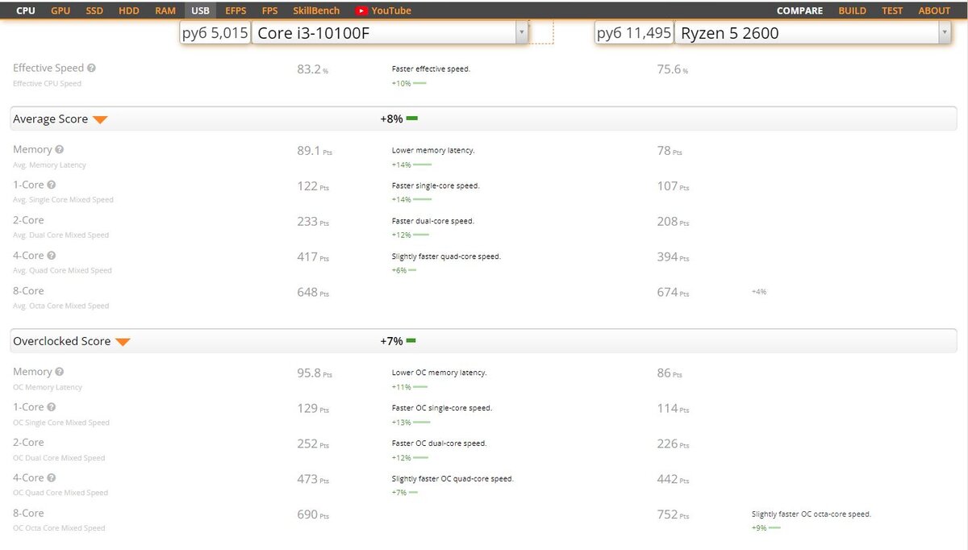
Task: Open help icon for OC Memory Latency
Action: (x=59, y=372)
